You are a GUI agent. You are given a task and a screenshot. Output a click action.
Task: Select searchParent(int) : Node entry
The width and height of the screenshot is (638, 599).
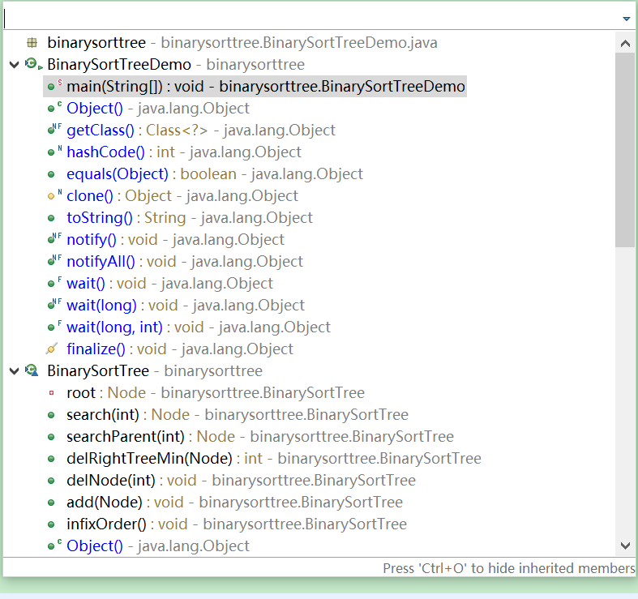point(260,437)
